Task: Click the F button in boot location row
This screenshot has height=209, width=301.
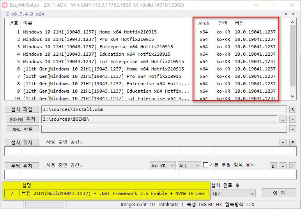Action: (292, 166)
